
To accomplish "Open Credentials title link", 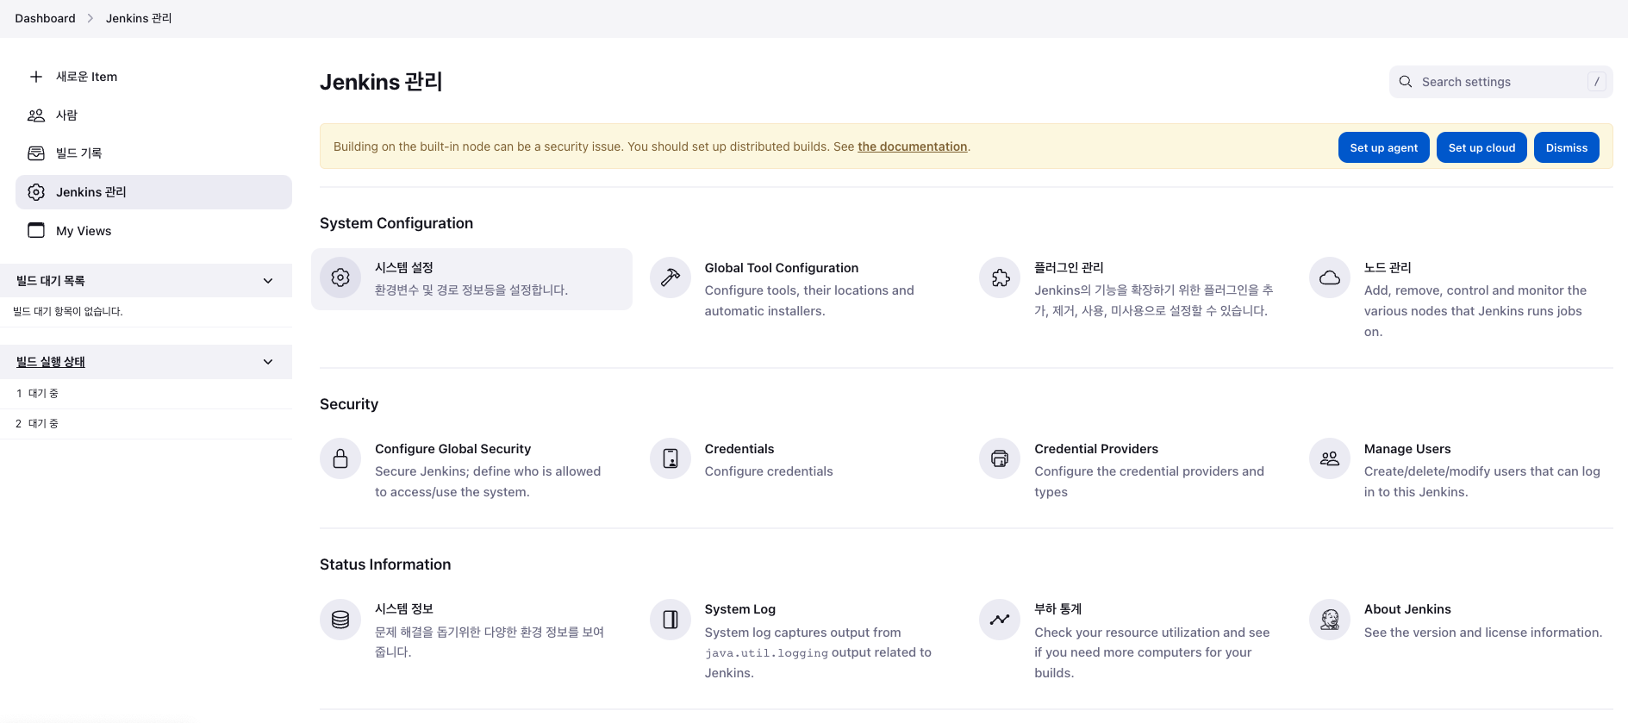I will point(739,449).
